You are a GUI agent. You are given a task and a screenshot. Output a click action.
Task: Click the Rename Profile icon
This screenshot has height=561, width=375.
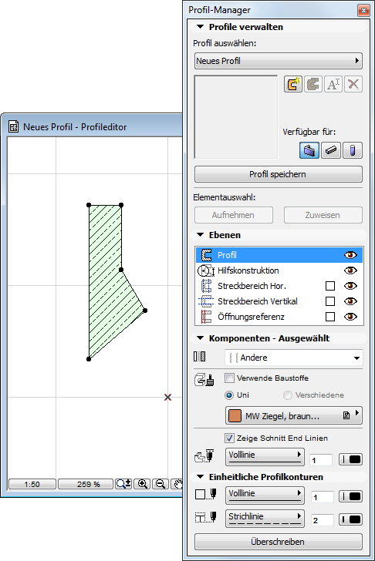[x=333, y=85]
